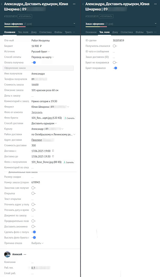The width and height of the screenshot is (160, 277).
Task: Open the three-dots menu next to Алексей
Action: pyautogui.click(x=25, y=255)
